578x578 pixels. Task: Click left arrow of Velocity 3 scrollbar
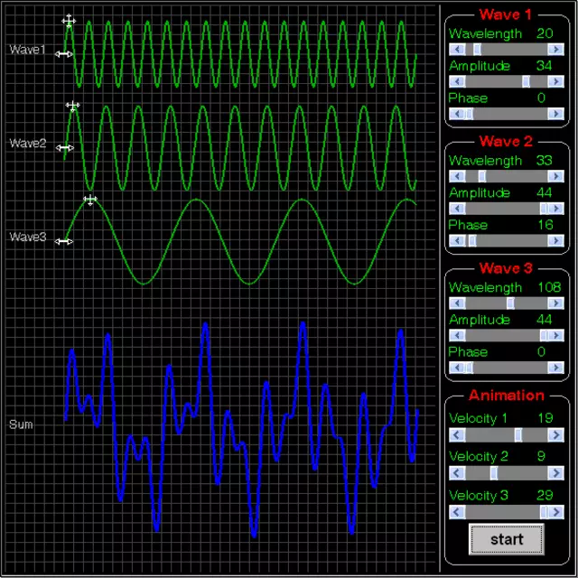[x=456, y=512]
